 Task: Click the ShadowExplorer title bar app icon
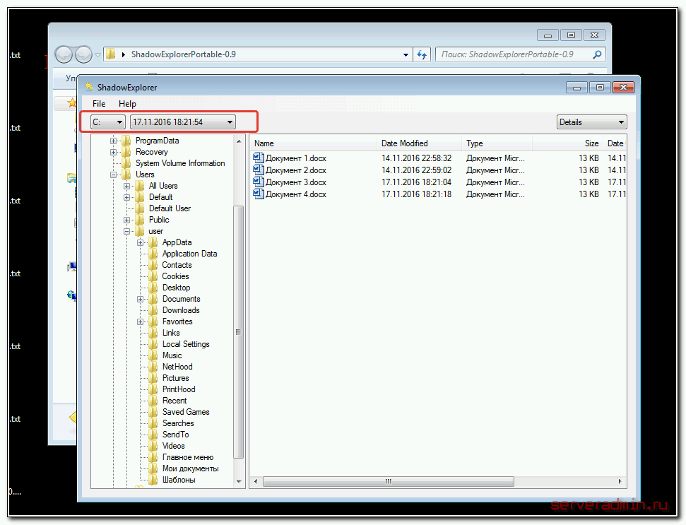coord(89,88)
